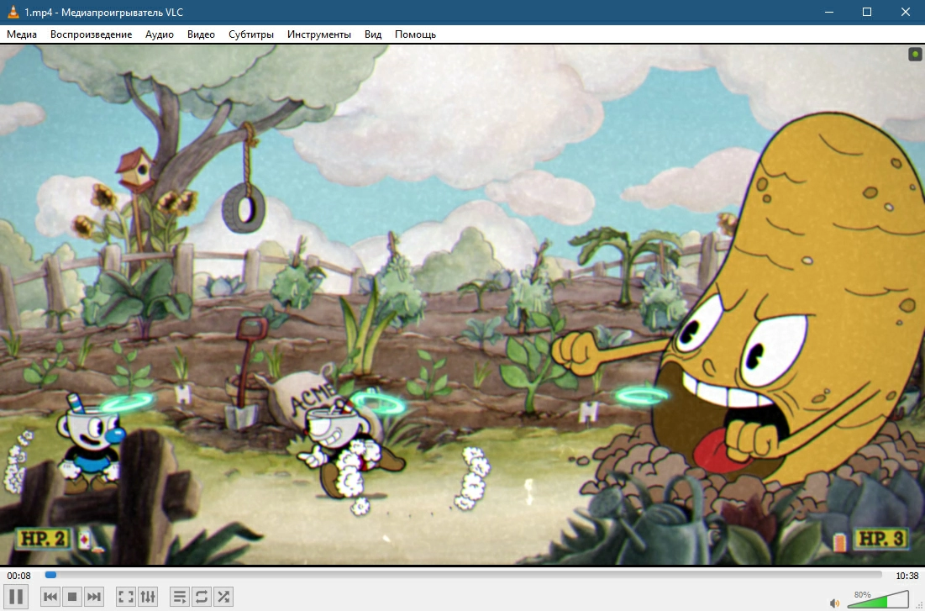Open extended settings and effects
Viewport: 925px width, 611px height.
point(148,596)
